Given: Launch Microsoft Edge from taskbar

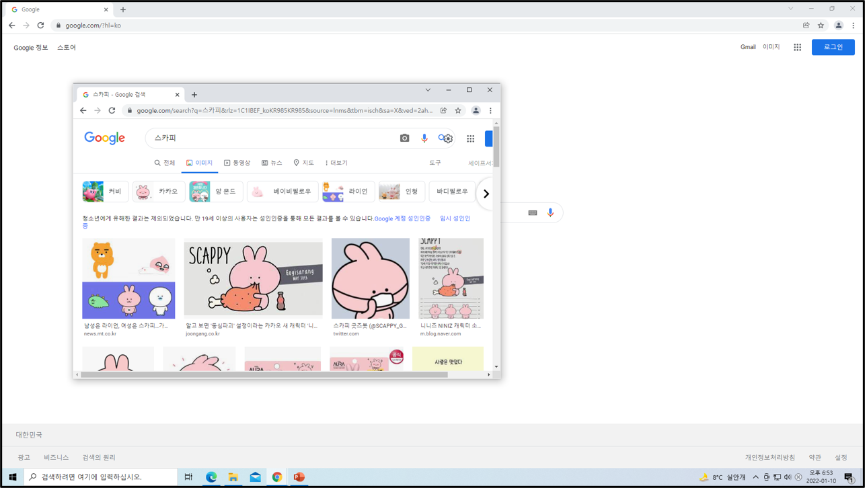Looking at the screenshot, I should pos(211,477).
